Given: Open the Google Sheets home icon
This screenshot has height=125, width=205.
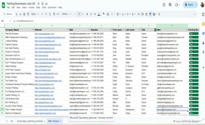Looking at the screenshot, I should [3, 5].
